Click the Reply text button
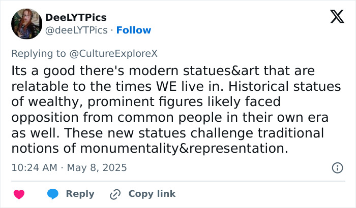The image size is (356, 208). [80, 194]
